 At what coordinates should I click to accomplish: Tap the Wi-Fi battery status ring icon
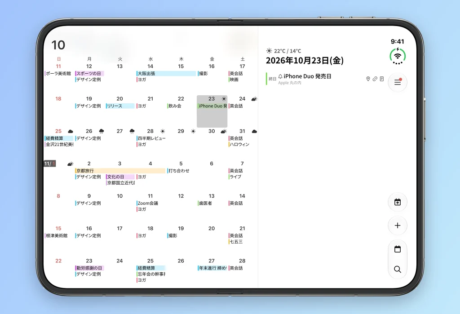[x=398, y=56]
